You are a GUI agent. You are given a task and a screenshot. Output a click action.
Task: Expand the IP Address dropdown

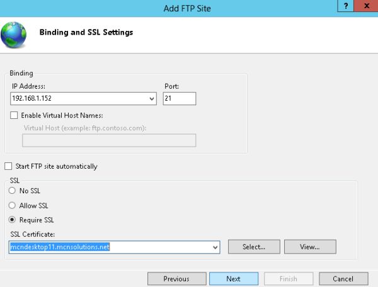[x=152, y=99]
